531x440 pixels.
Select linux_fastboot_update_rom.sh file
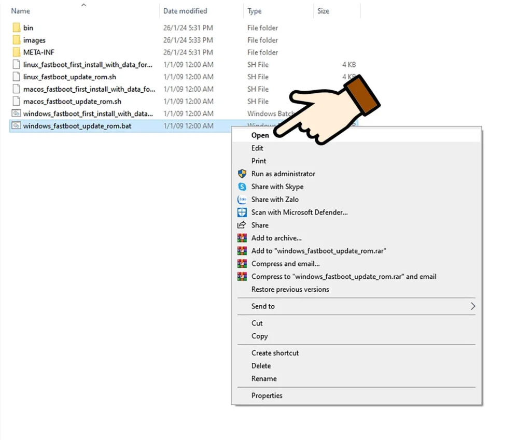coord(69,77)
